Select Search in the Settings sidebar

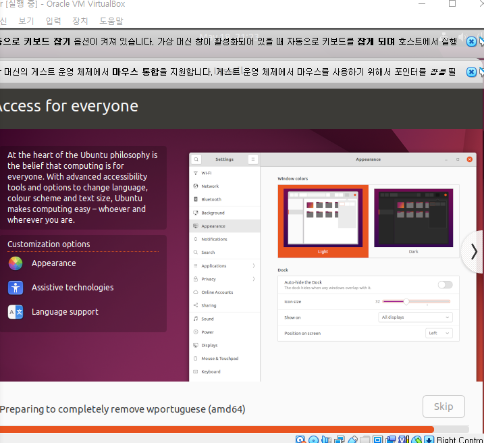click(x=224, y=252)
